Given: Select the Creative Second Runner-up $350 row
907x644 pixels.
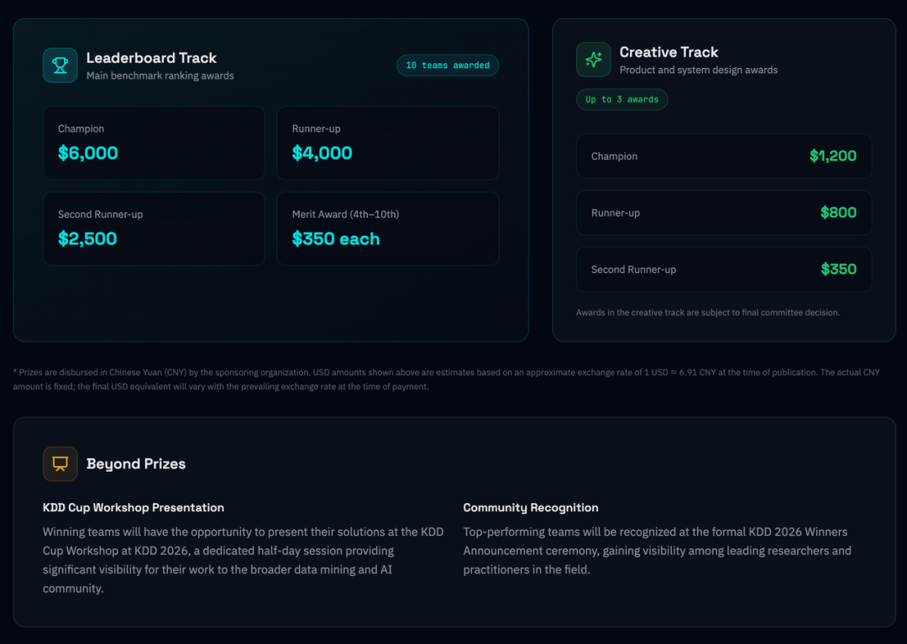Looking at the screenshot, I should coord(723,270).
